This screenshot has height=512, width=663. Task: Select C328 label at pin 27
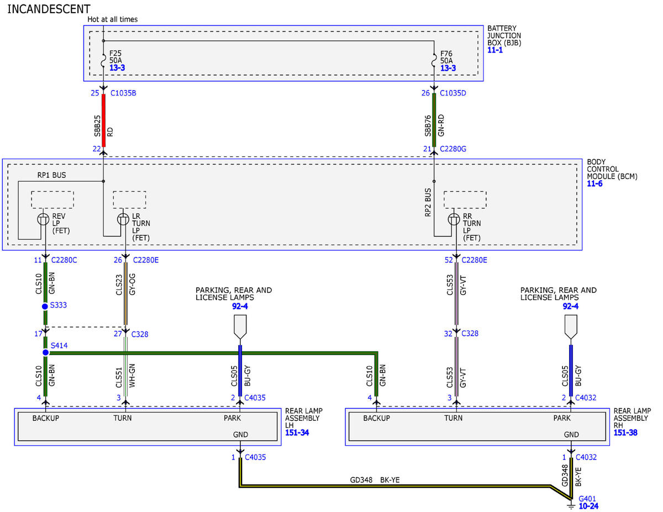click(140, 334)
